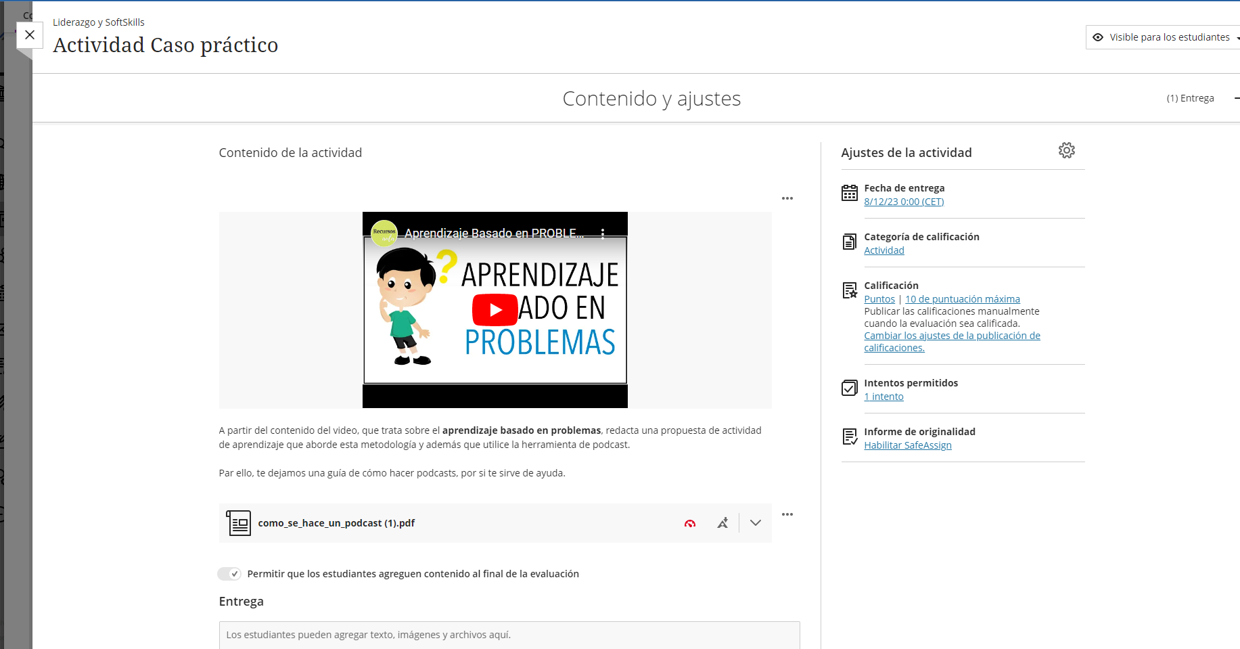Click the video title Aprendizaje Basado en PROBLE...
Screen dimensions: 1240x649
494,233
